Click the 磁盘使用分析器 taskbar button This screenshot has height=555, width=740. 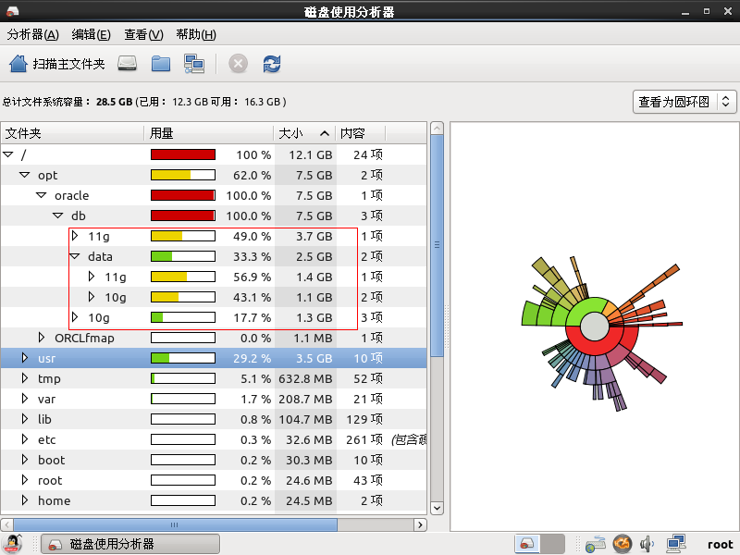click(x=130, y=544)
